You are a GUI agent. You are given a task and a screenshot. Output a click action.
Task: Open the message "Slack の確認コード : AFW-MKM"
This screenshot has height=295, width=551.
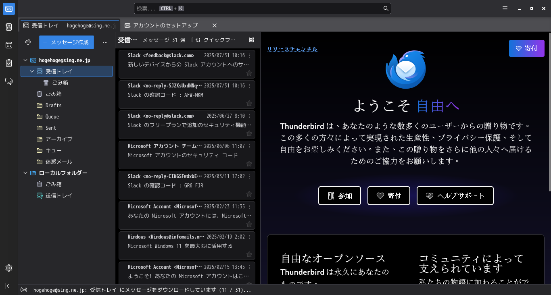[187, 94]
